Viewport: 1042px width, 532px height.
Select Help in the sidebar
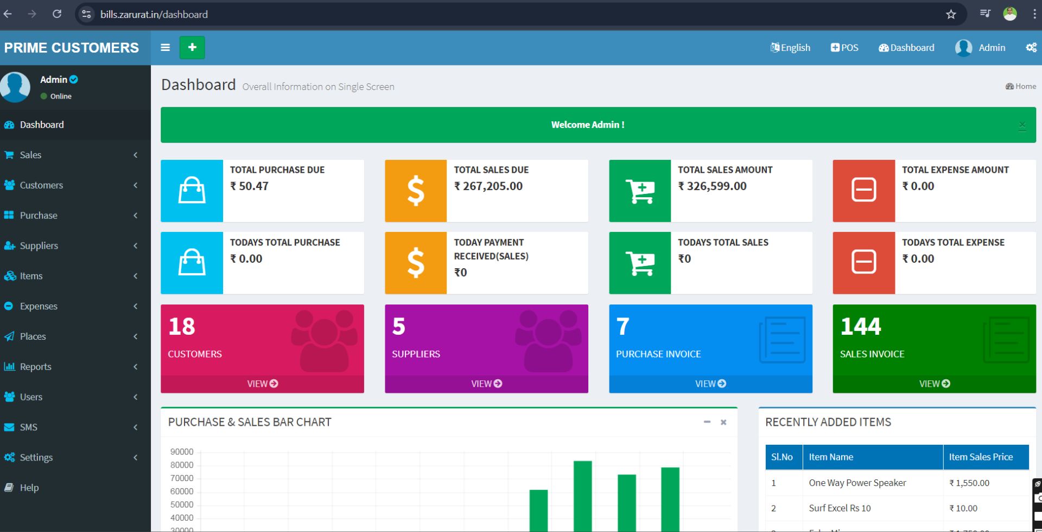coord(29,488)
